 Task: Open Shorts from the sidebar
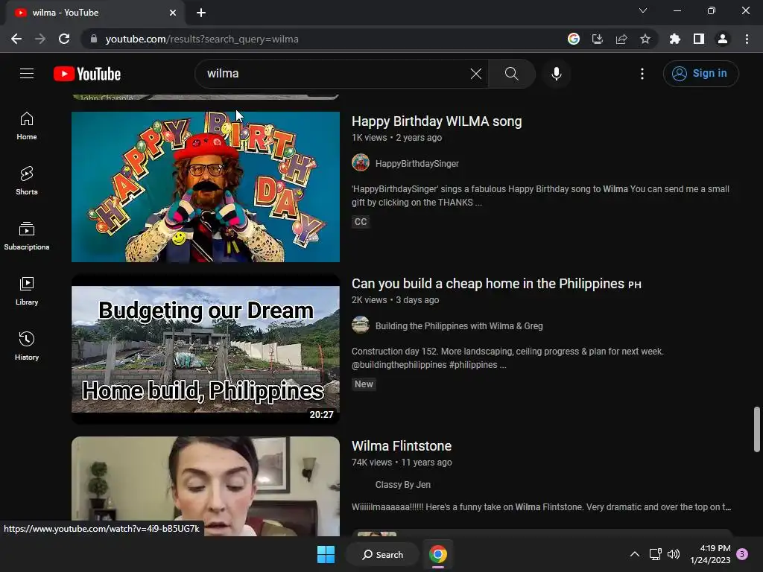pyautogui.click(x=27, y=181)
